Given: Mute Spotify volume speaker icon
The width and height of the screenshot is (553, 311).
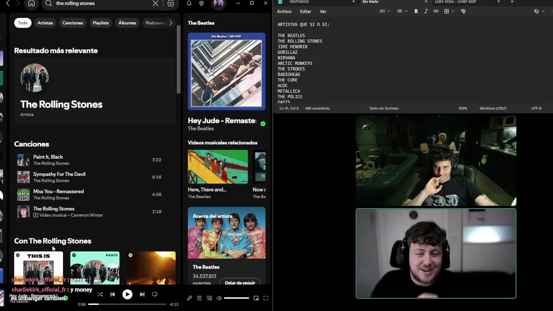Looking at the screenshot, I should (x=219, y=298).
